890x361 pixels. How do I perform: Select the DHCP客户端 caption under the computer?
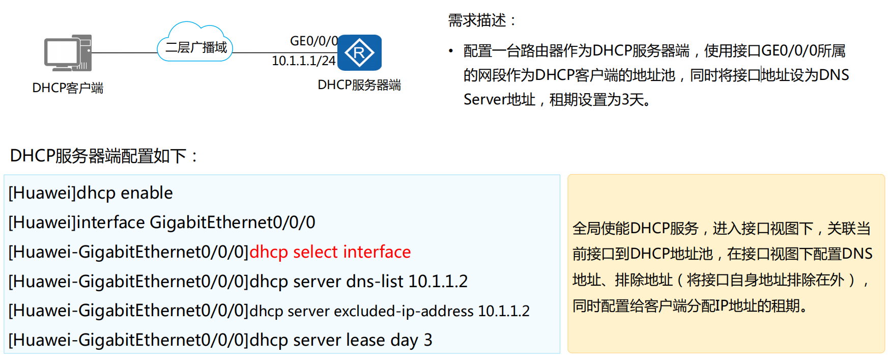68,88
